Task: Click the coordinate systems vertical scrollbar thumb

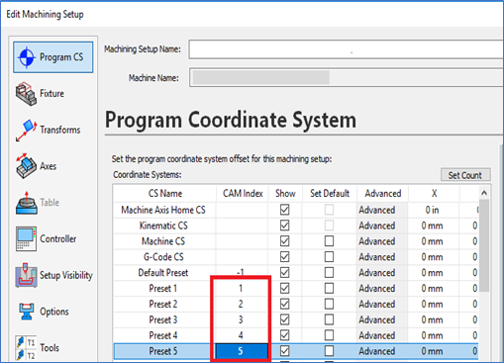Action: [x=484, y=245]
